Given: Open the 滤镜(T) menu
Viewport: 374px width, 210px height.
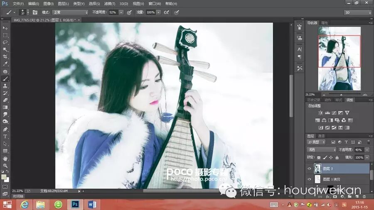Looking at the screenshot, I should click(109, 4).
